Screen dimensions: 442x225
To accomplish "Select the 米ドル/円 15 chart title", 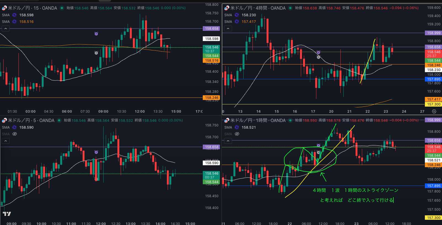I will tap(32, 8).
